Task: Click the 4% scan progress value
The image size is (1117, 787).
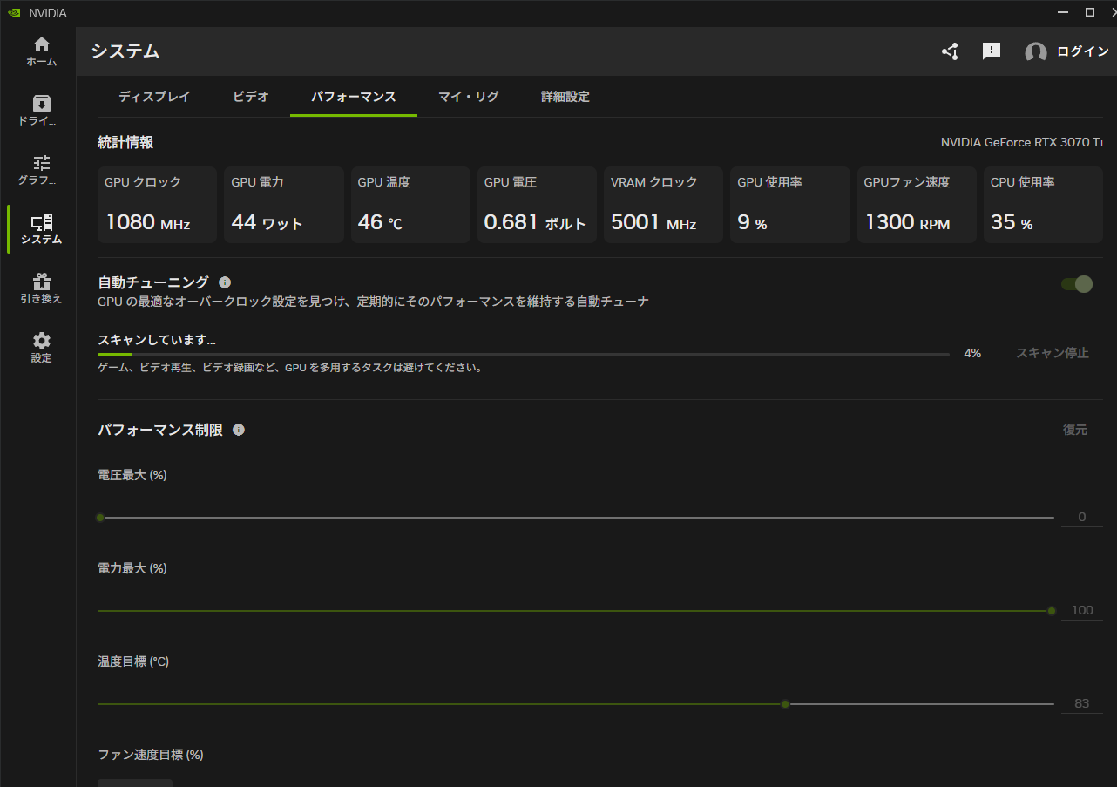Action: [972, 353]
